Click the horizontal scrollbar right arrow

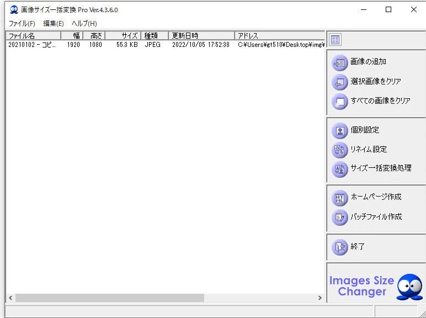tap(320, 298)
